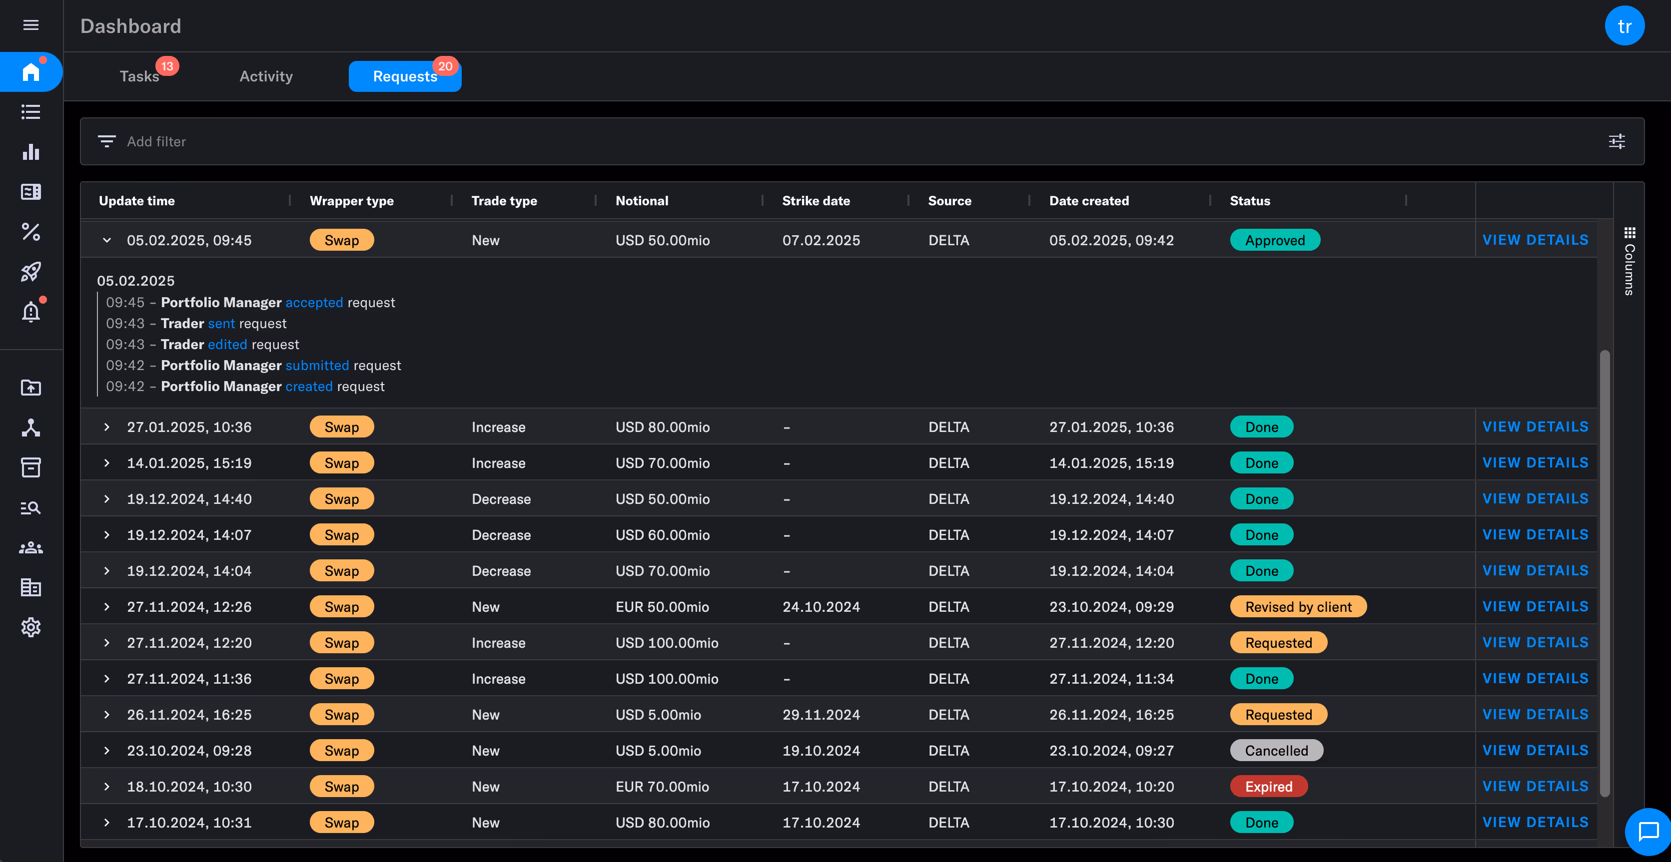Switch to the Activity tab
This screenshot has height=862, width=1671.
pos(266,76)
